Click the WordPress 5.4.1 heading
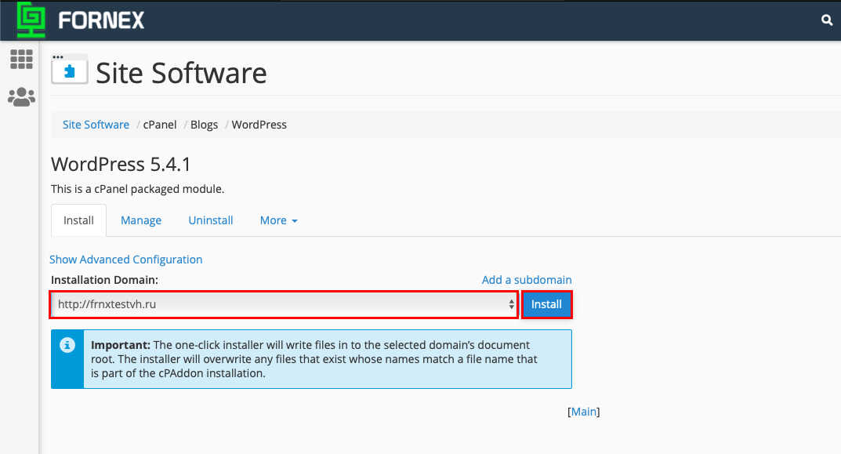Viewport: 841px width, 454px height. pyautogui.click(x=121, y=164)
